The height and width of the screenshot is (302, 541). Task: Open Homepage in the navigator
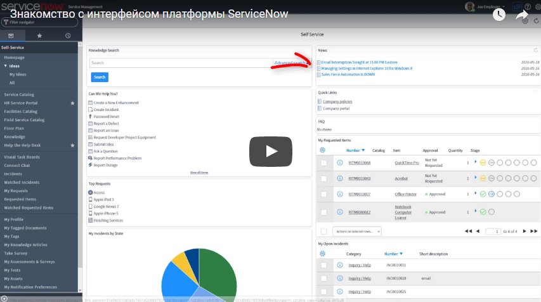[x=14, y=58]
